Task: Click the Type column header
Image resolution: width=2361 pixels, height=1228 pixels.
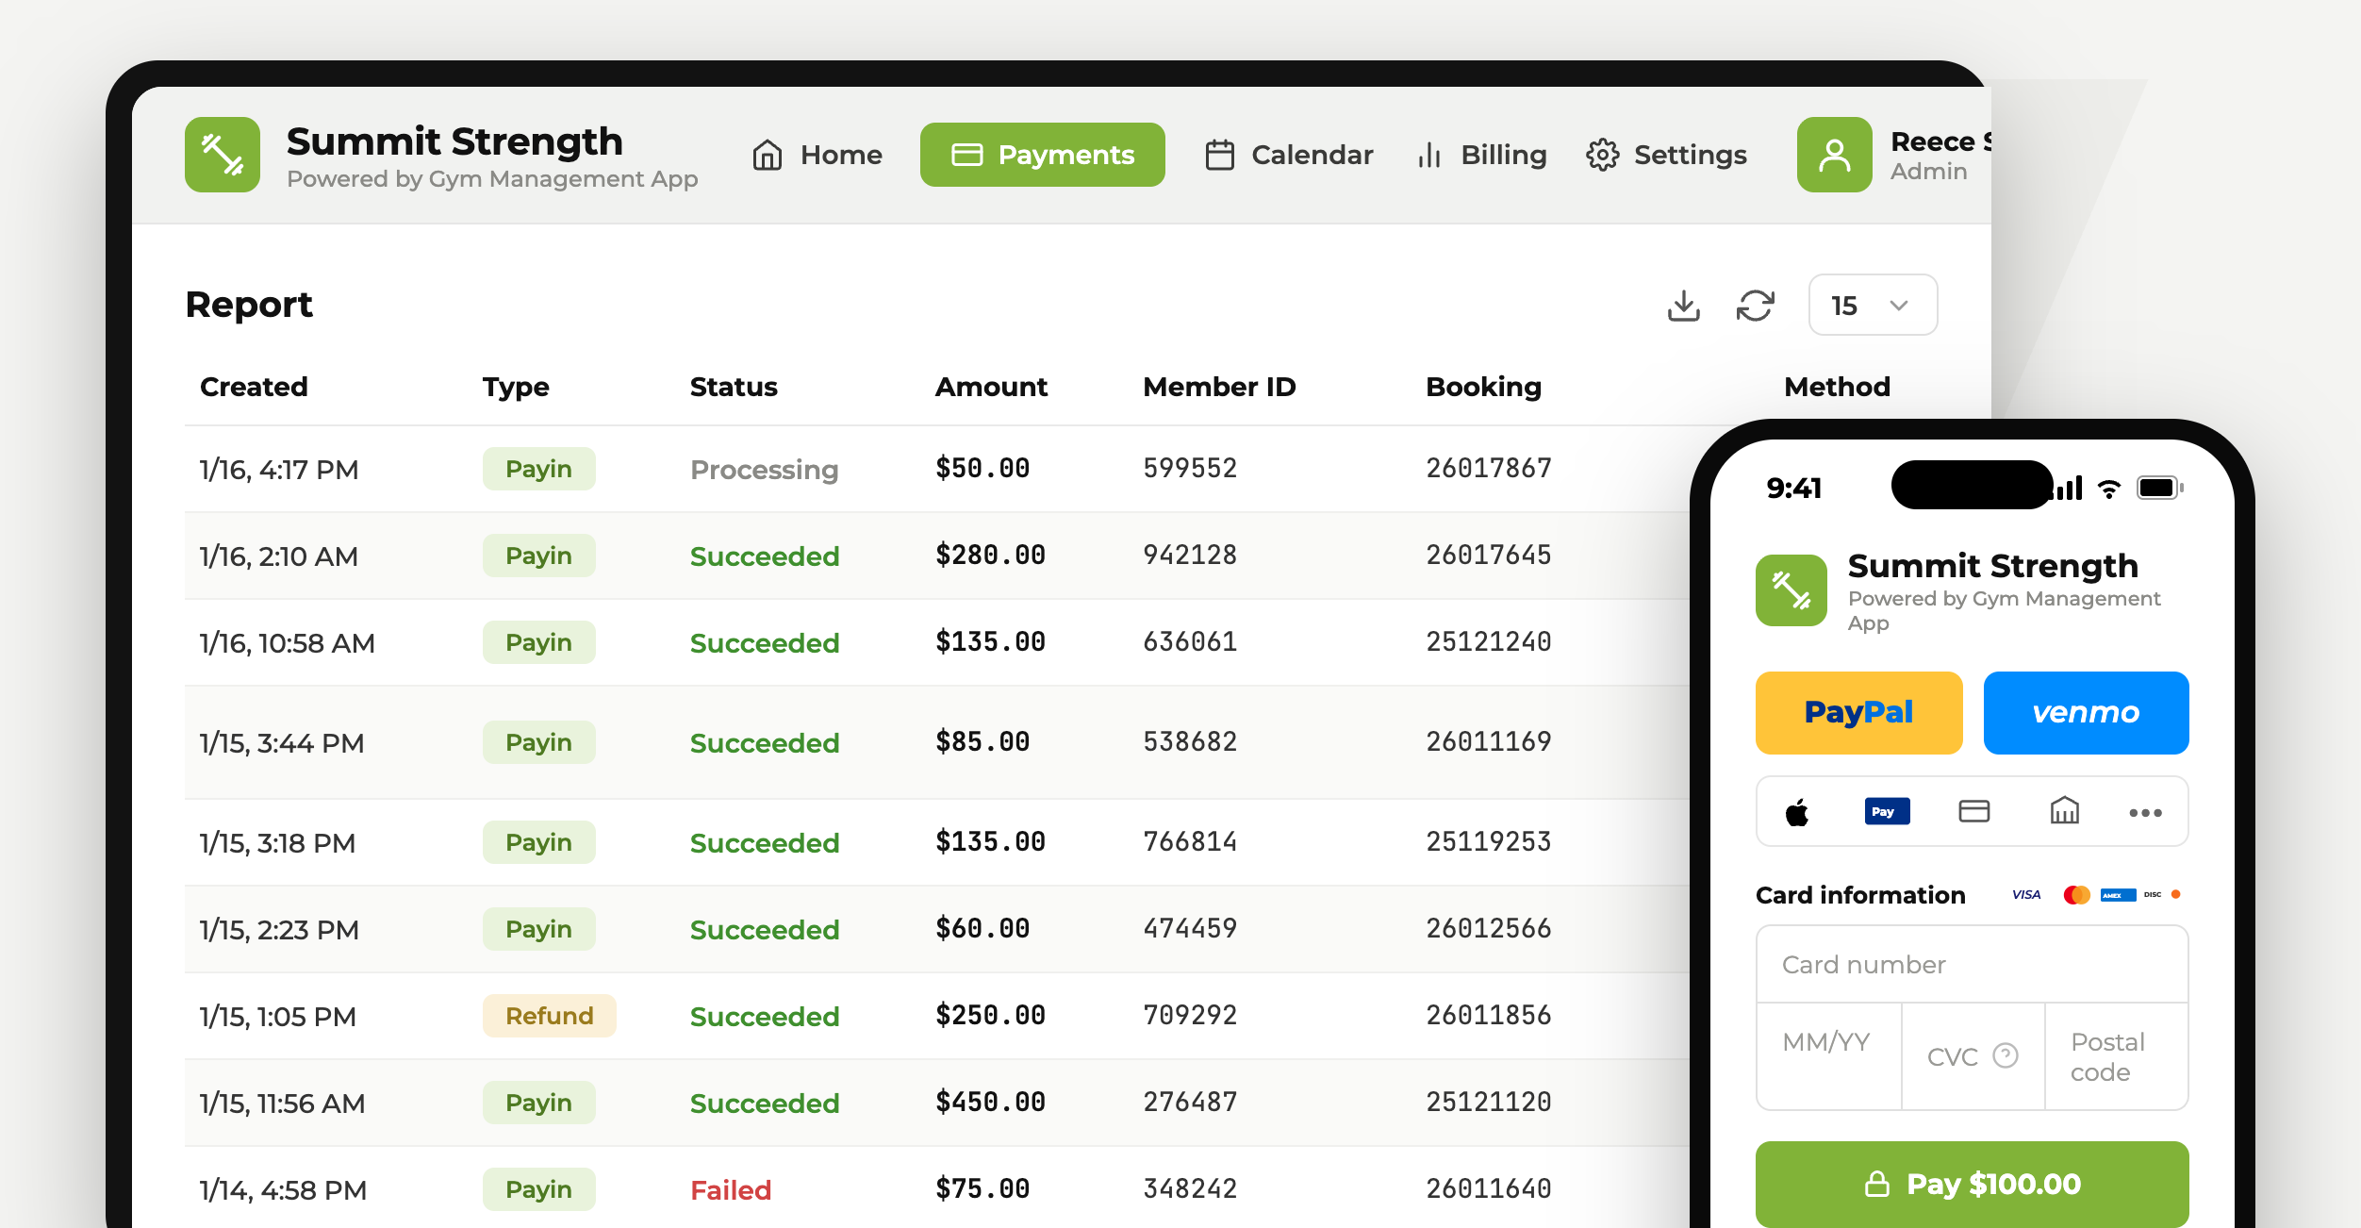Action: point(516,387)
